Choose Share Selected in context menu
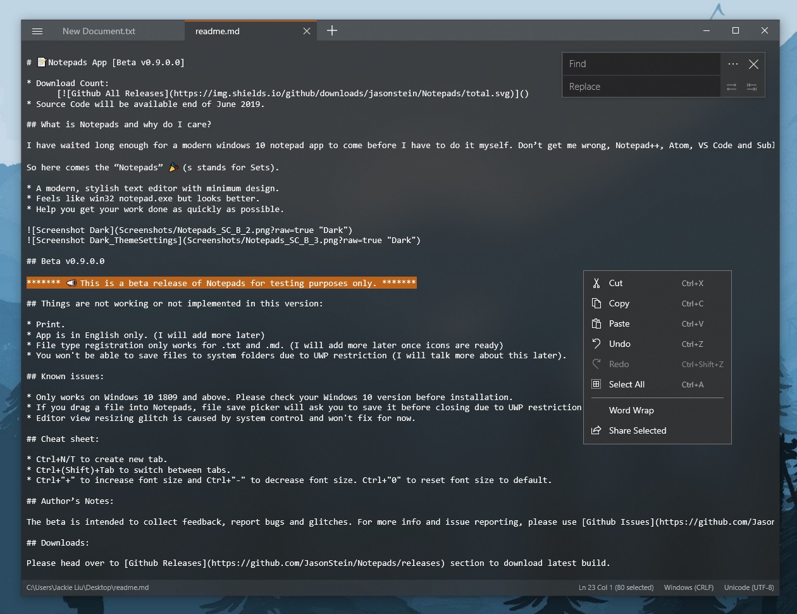 pyautogui.click(x=657, y=430)
